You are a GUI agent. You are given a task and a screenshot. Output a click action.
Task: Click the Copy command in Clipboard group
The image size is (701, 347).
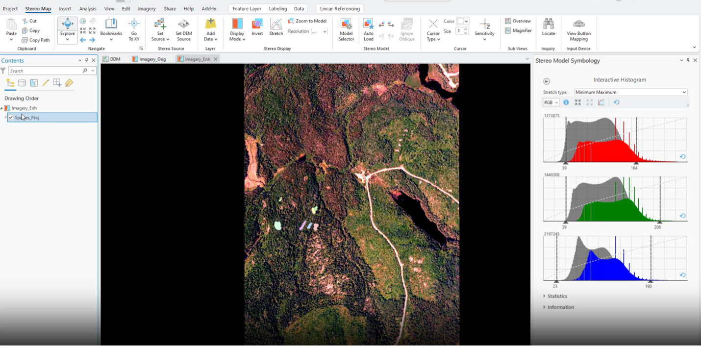(x=31, y=30)
